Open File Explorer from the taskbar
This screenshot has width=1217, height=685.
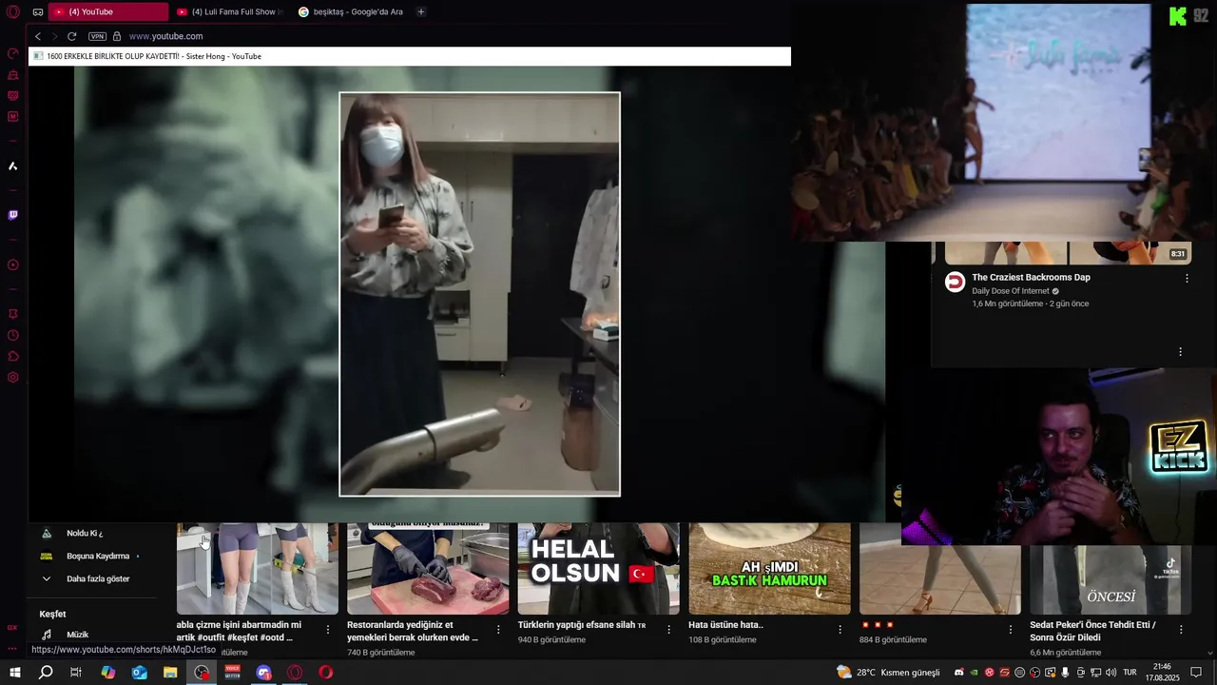pyautogui.click(x=170, y=673)
